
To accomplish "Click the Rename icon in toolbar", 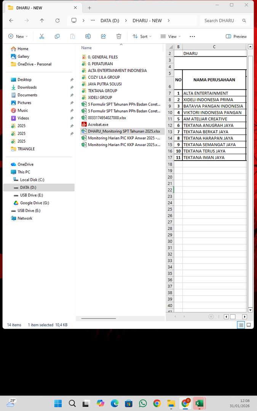I will [x=88, y=37].
